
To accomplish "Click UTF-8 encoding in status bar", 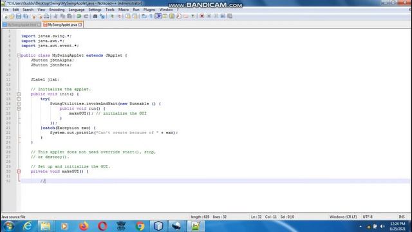I will 368,217.
